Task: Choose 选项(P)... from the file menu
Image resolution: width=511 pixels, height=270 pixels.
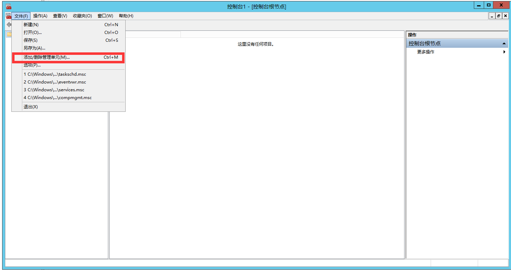Action: 69,65
